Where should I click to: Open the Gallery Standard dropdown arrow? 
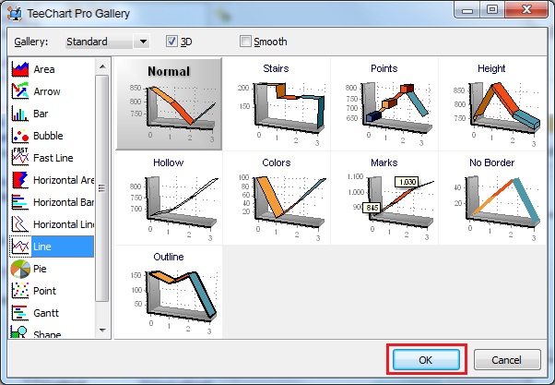coord(142,42)
